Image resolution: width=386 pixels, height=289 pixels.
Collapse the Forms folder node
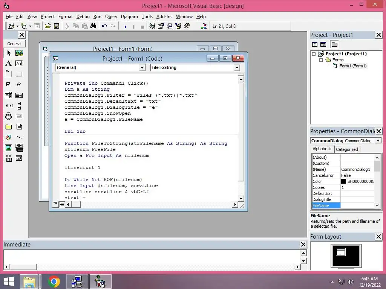[x=321, y=60]
